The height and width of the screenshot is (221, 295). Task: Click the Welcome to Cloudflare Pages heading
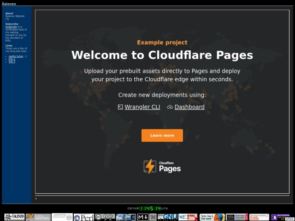162,55
